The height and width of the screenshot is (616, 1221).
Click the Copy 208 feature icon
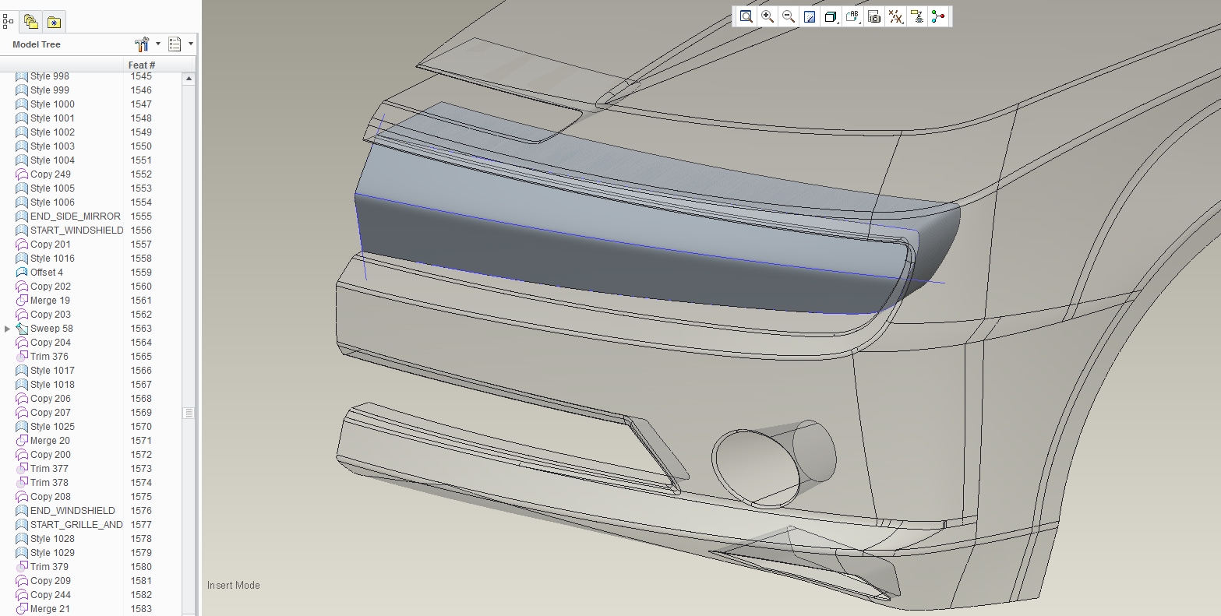point(22,497)
